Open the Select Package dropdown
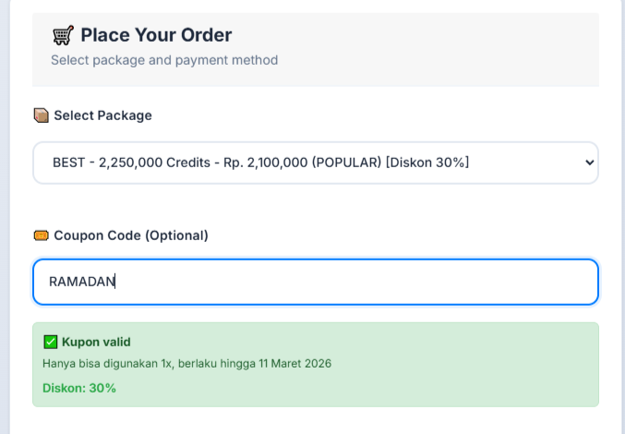Image resolution: width=625 pixels, height=434 pixels. tap(315, 163)
